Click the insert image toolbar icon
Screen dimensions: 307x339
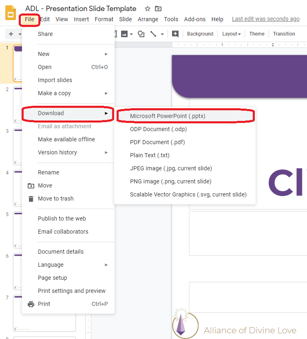tap(124, 34)
